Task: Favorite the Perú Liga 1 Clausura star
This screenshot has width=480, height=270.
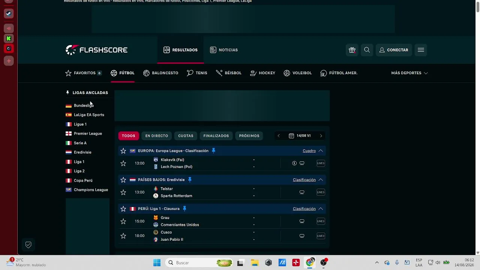Action: (123, 209)
